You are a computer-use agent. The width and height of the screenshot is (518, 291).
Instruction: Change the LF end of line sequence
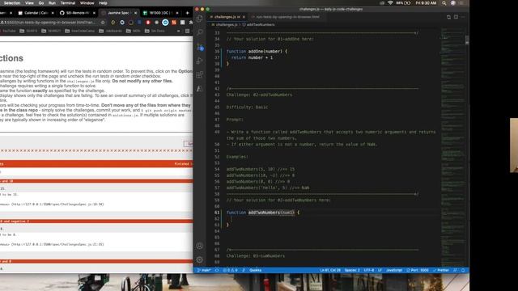pyautogui.click(x=380, y=270)
